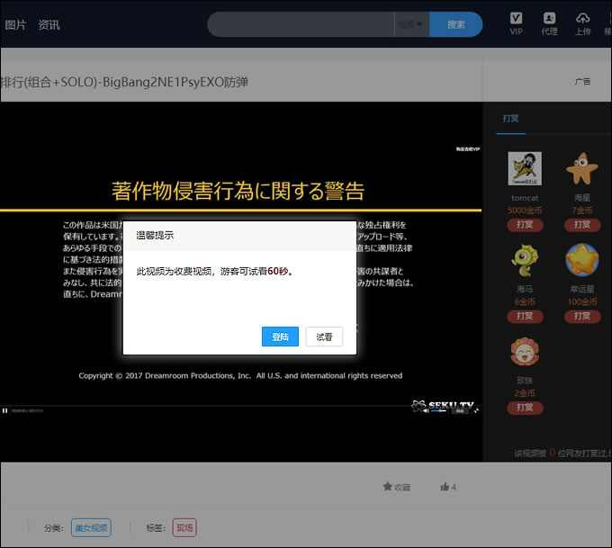Select the 海星 starfish gift icon
This screenshot has height=548, width=612.
[581, 169]
